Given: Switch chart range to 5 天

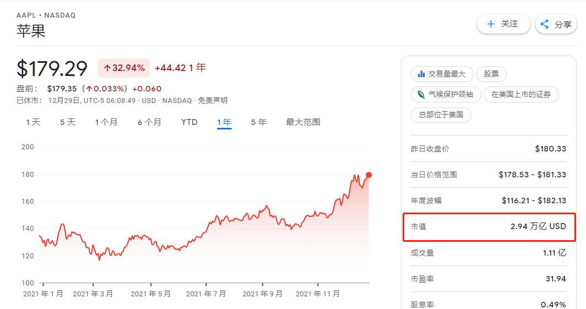Looking at the screenshot, I should (x=68, y=122).
